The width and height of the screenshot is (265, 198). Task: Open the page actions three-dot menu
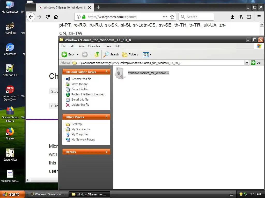(165, 17)
